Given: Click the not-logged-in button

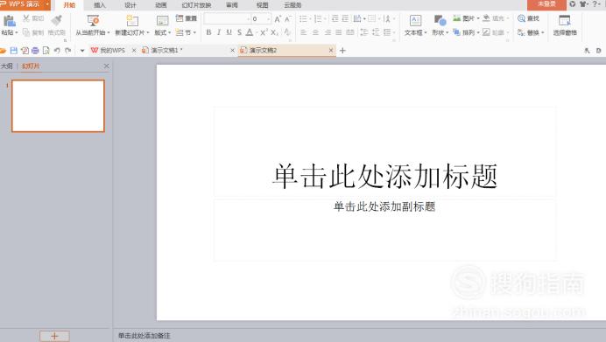Looking at the screenshot, I should (546, 4).
